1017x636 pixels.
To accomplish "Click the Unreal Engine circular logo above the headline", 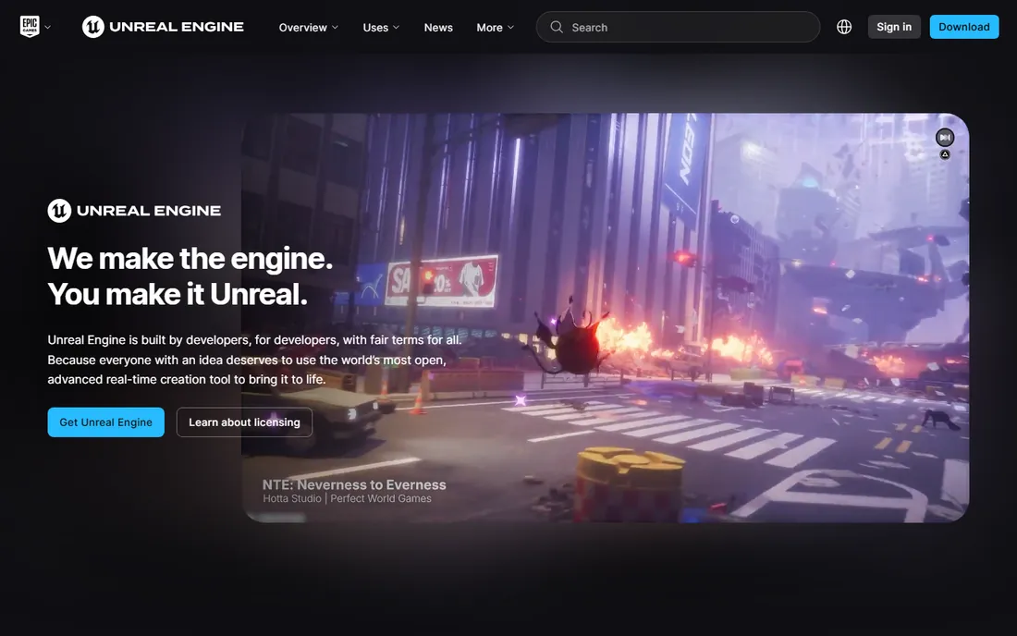I will point(59,211).
